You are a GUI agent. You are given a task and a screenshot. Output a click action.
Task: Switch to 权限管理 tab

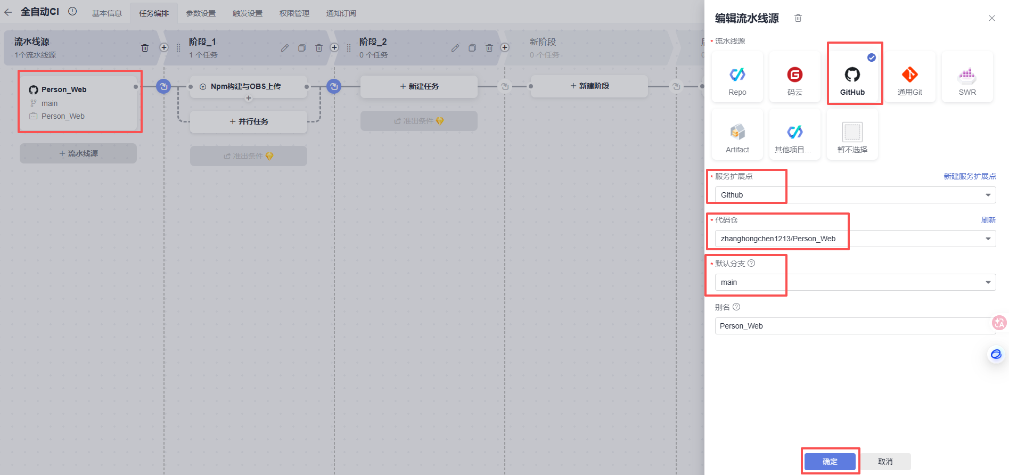[294, 13]
